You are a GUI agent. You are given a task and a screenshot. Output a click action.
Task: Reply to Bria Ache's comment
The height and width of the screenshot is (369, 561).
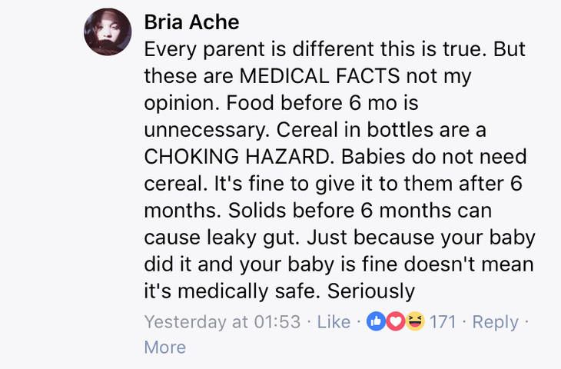(495, 321)
